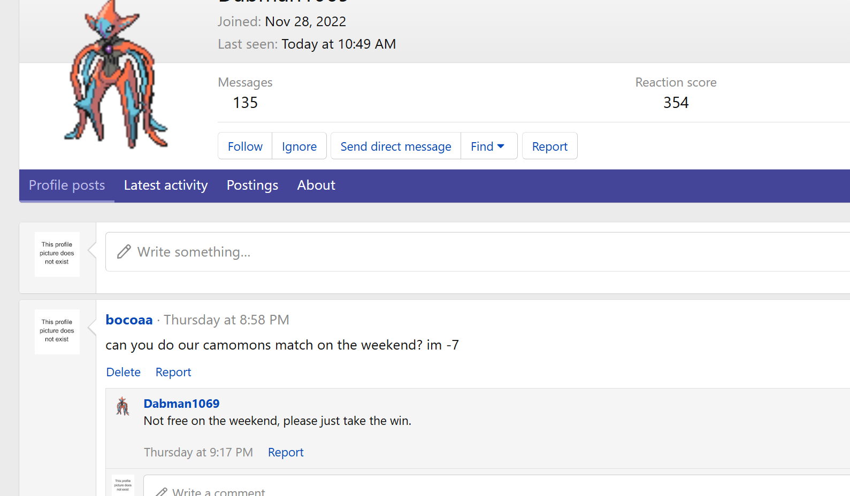Open Dabman1069's profile from comment
This screenshot has height=496, width=850.
[x=181, y=404]
